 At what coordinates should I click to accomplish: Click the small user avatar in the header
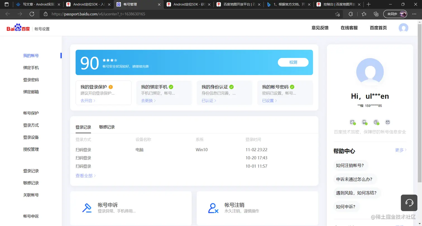point(403,28)
